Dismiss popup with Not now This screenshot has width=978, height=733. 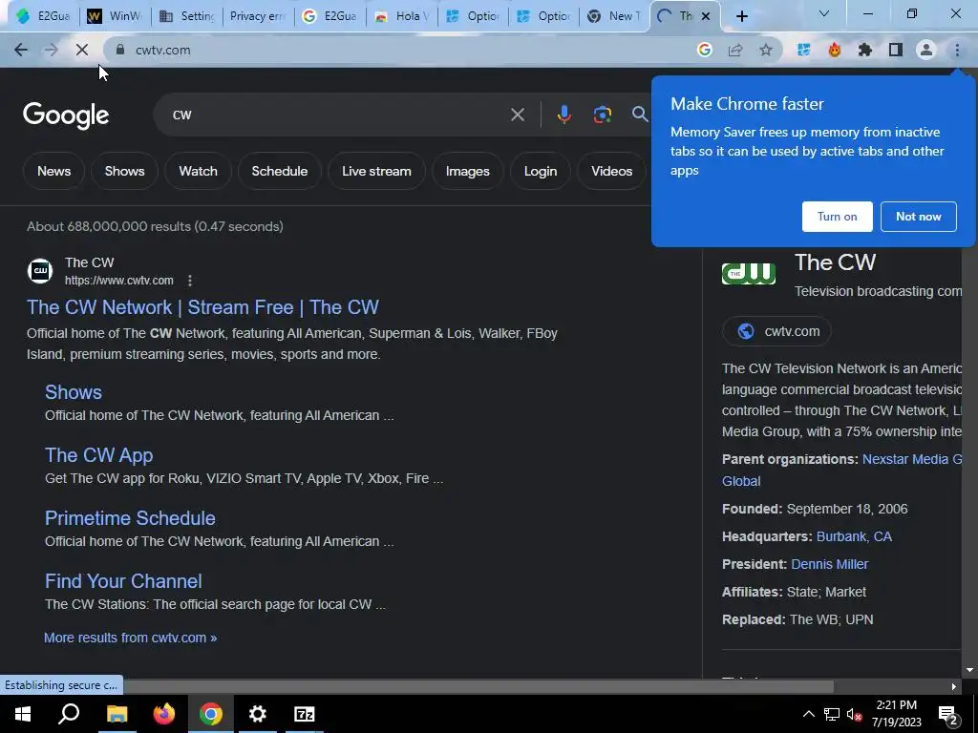pyautogui.click(x=918, y=217)
